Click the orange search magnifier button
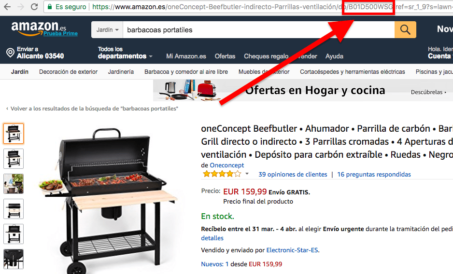Image resolution: width=453 pixels, height=274 pixels. pos(405,29)
